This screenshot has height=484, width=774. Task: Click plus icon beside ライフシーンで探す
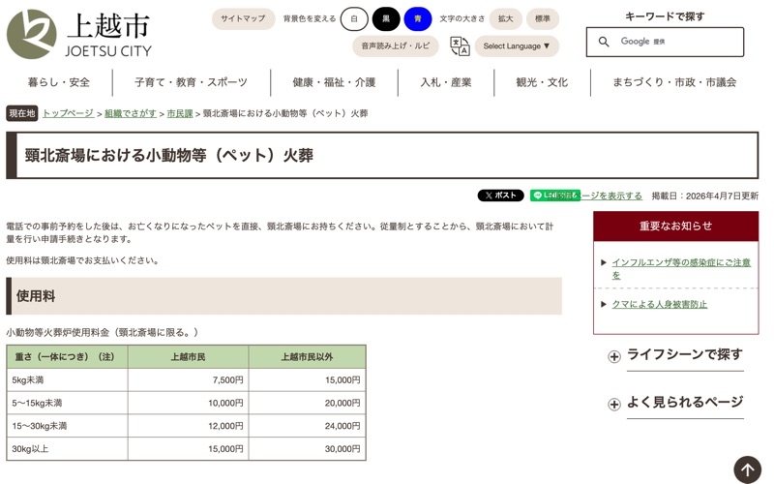[x=613, y=356]
